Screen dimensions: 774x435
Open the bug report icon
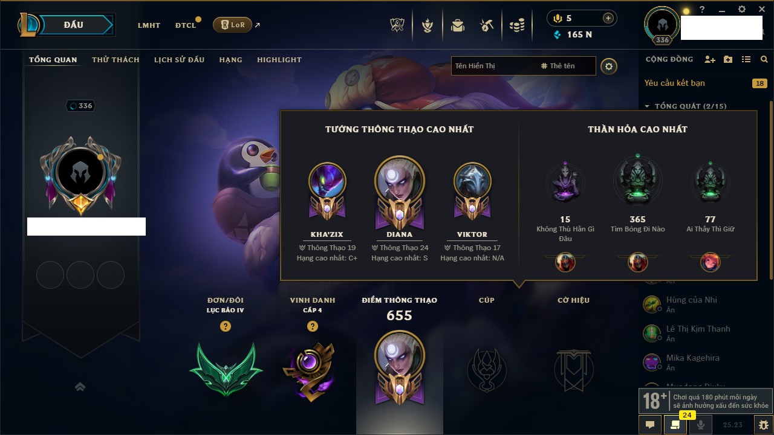(764, 425)
